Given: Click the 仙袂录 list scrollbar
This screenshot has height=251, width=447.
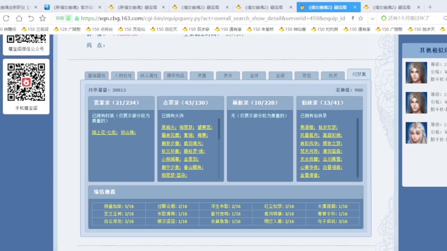Looking at the screenshot, I should point(358,148).
